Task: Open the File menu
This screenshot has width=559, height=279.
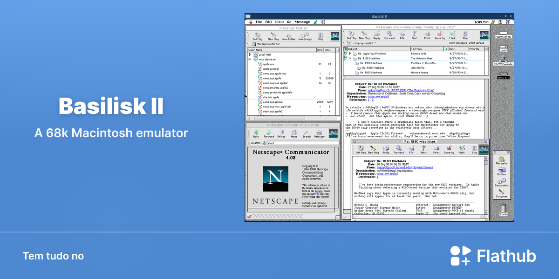Action: (x=259, y=22)
